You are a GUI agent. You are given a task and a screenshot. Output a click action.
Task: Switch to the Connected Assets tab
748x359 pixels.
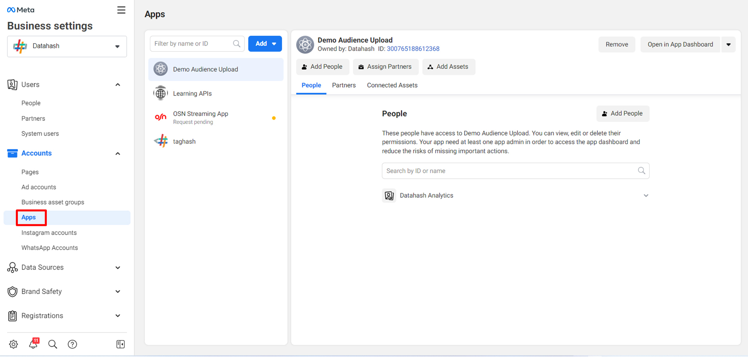(392, 85)
